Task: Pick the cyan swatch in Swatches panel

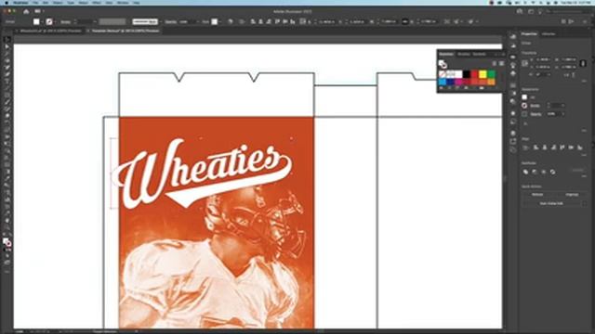Action: [x=443, y=82]
